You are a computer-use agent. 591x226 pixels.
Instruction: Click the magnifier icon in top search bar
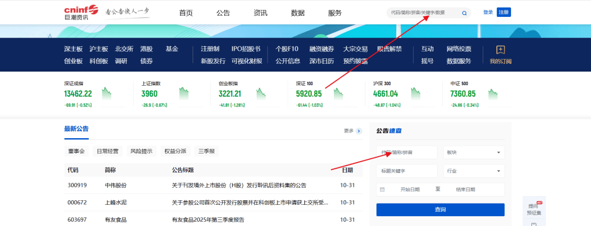coord(464,13)
